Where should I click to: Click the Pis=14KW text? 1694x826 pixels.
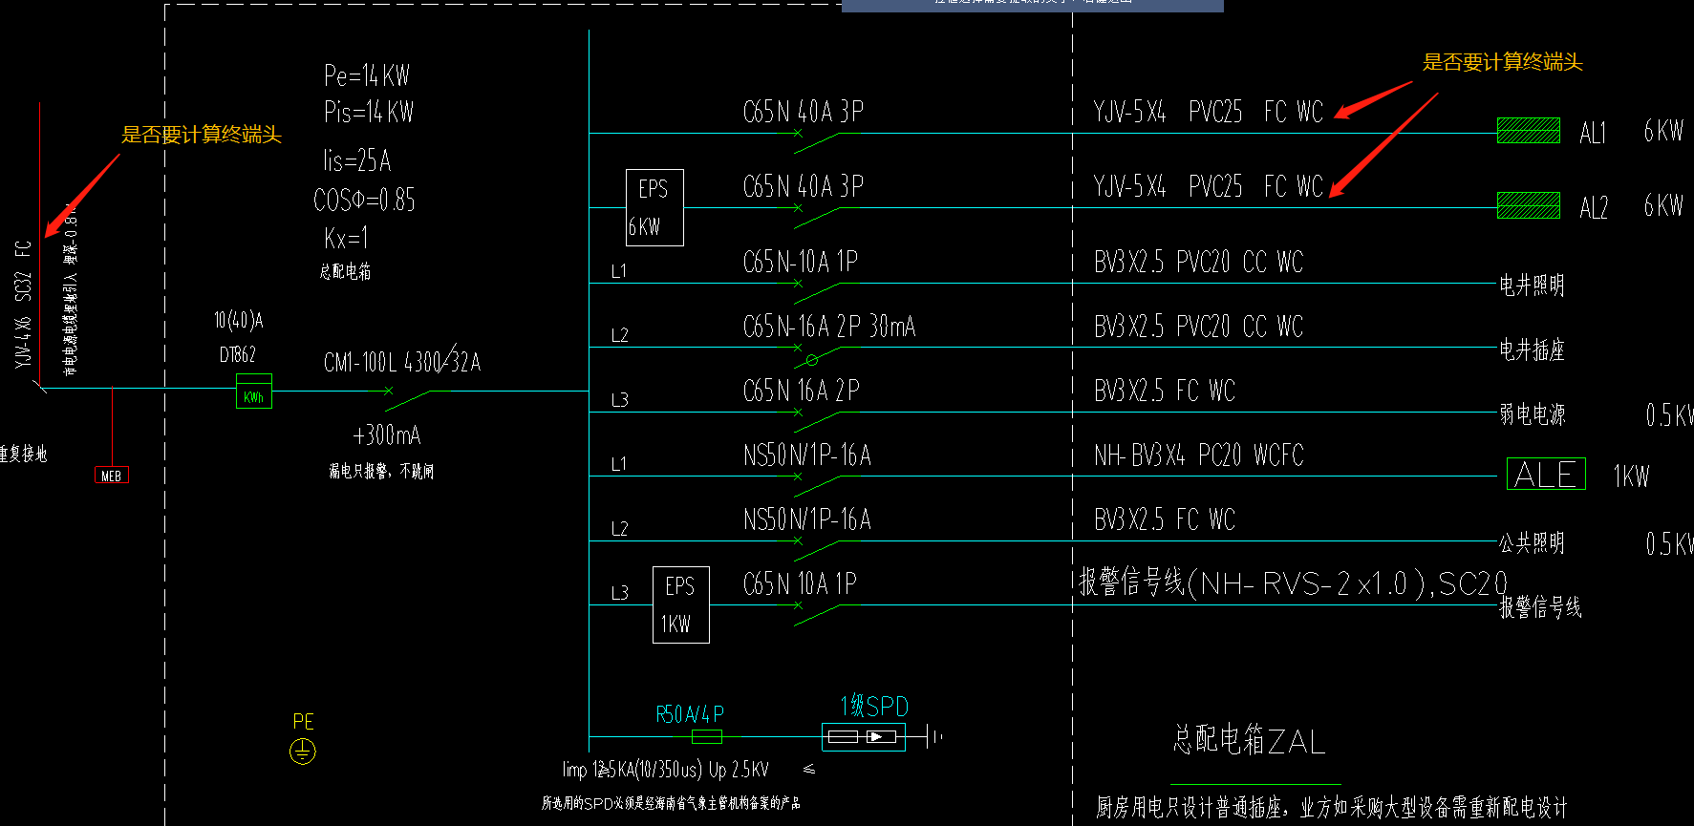pyautogui.click(x=369, y=112)
